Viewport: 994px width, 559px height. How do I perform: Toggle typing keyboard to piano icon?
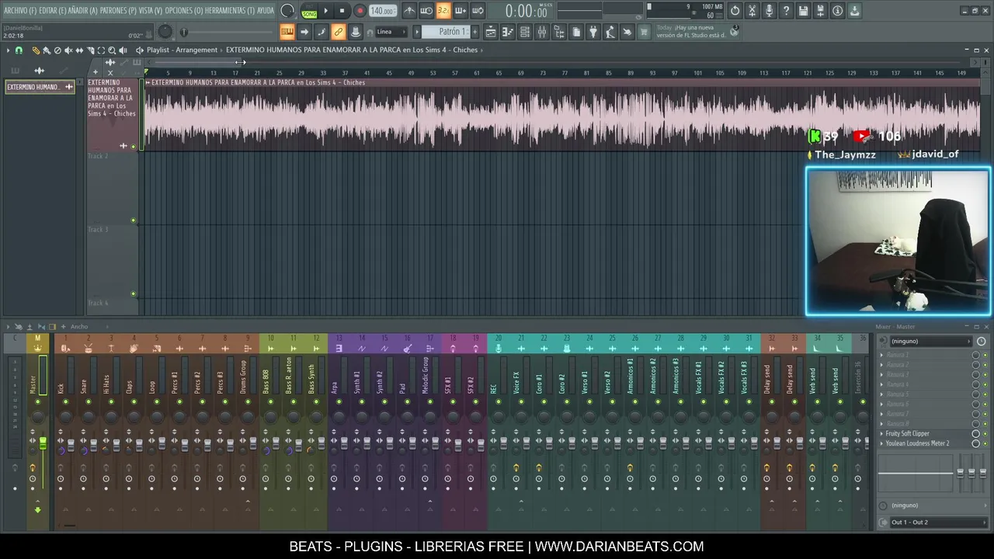point(287,32)
